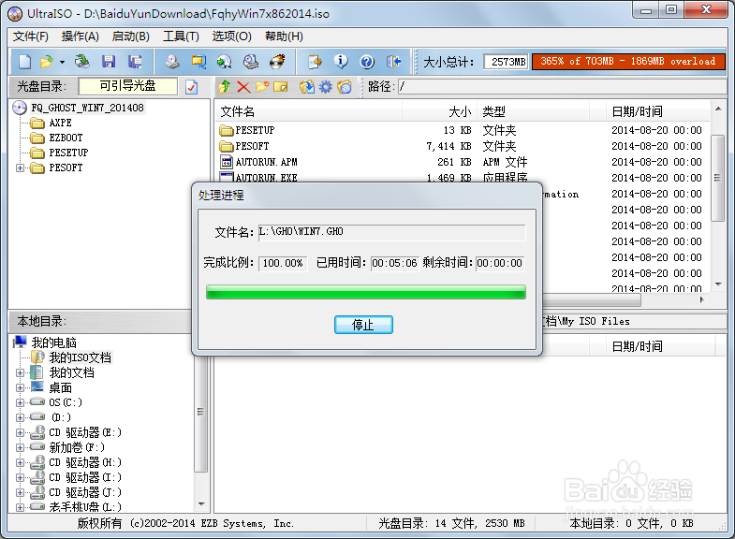Click the local tree scrollbar down arrow
Image resolution: width=735 pixels, height=539 pixels.
pyautogui.click(x=201, y=504)
